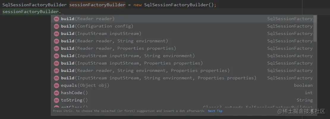Click method icon beside build(InputStream inputStream, Properties properties)
Viewport: 330px width, 119px height.
(x=56, y=63)
